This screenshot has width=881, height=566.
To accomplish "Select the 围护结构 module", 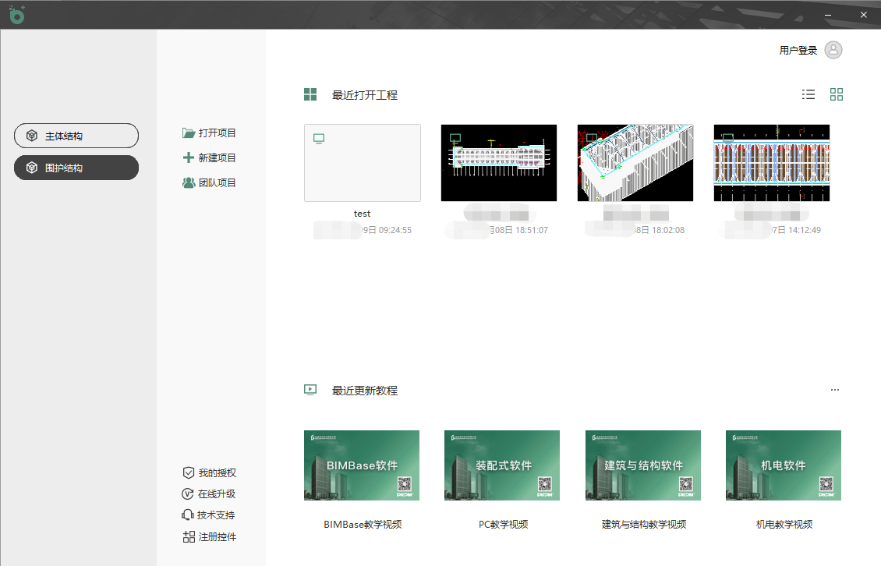I will (76, 168).
